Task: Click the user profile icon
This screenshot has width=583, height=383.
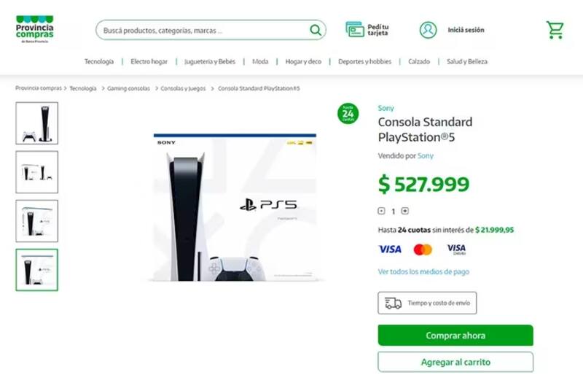Action: click(428, 30)
